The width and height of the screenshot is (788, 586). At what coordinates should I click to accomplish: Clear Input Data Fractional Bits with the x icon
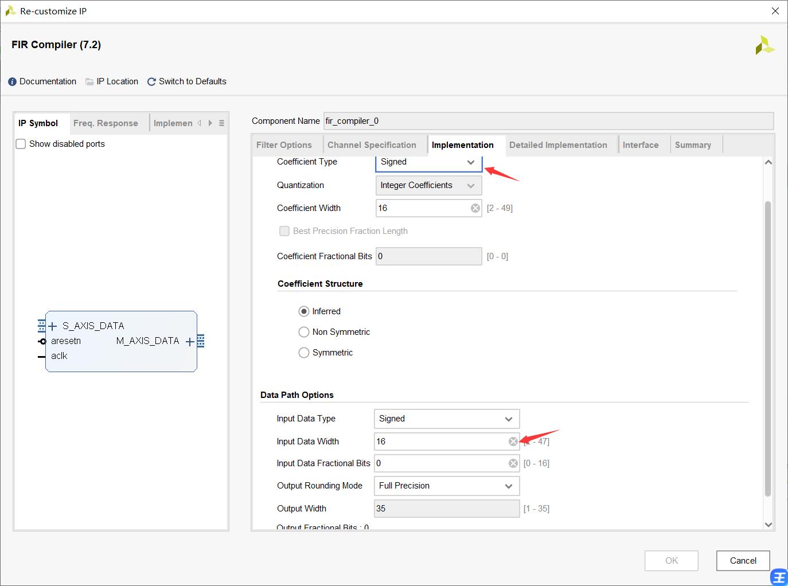pos(513,463)
